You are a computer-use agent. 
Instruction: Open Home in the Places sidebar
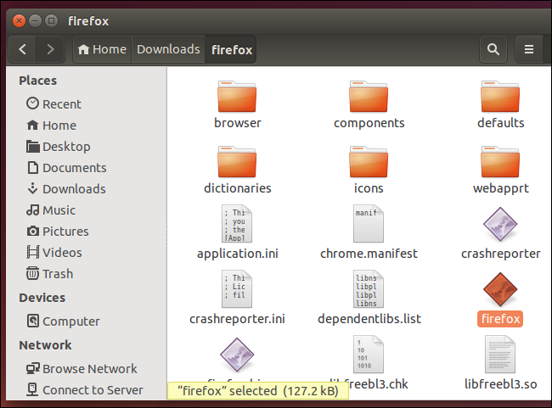[x=52, y=126]
